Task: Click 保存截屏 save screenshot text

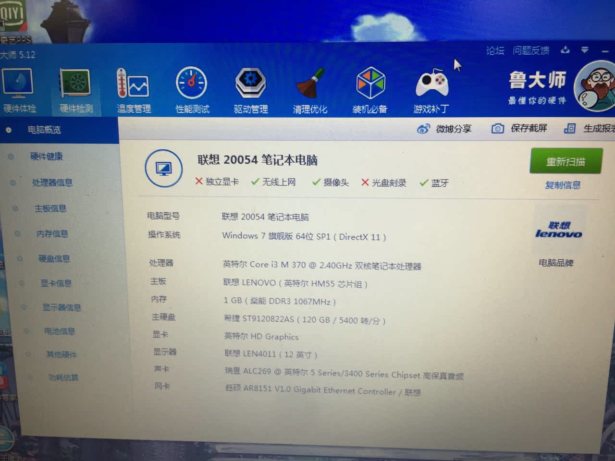Action: pos(529,128)
